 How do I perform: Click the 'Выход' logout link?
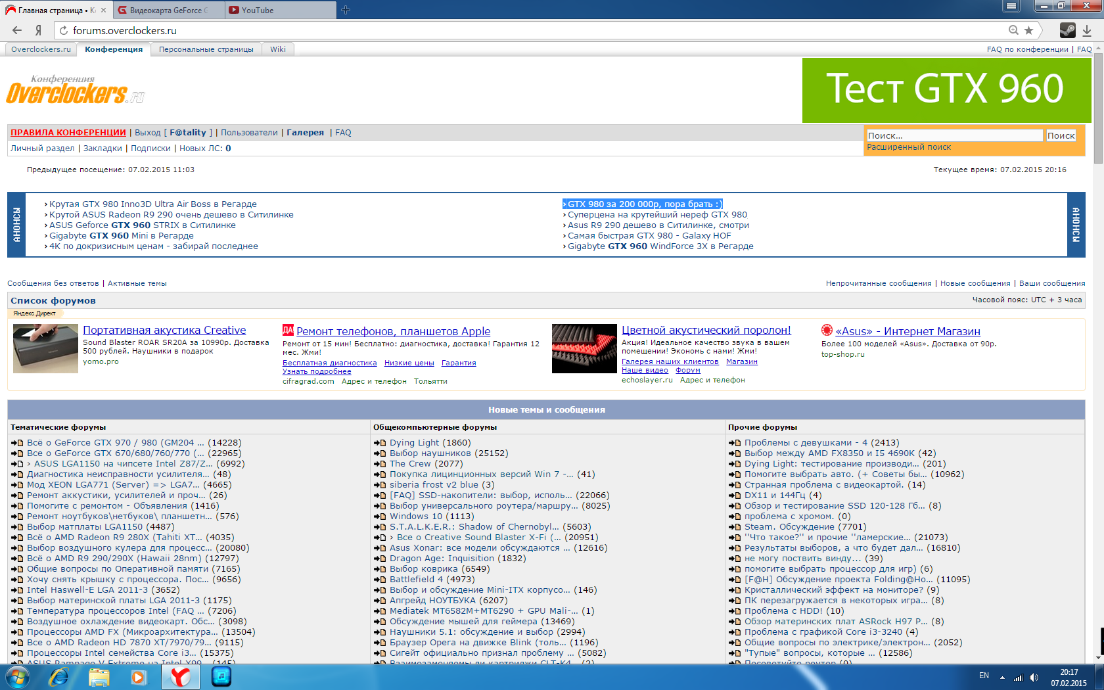tap(147, 132)
